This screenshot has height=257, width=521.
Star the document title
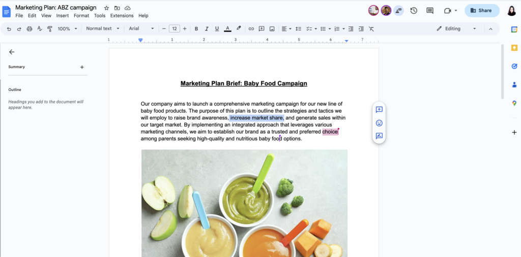(106, 8)
